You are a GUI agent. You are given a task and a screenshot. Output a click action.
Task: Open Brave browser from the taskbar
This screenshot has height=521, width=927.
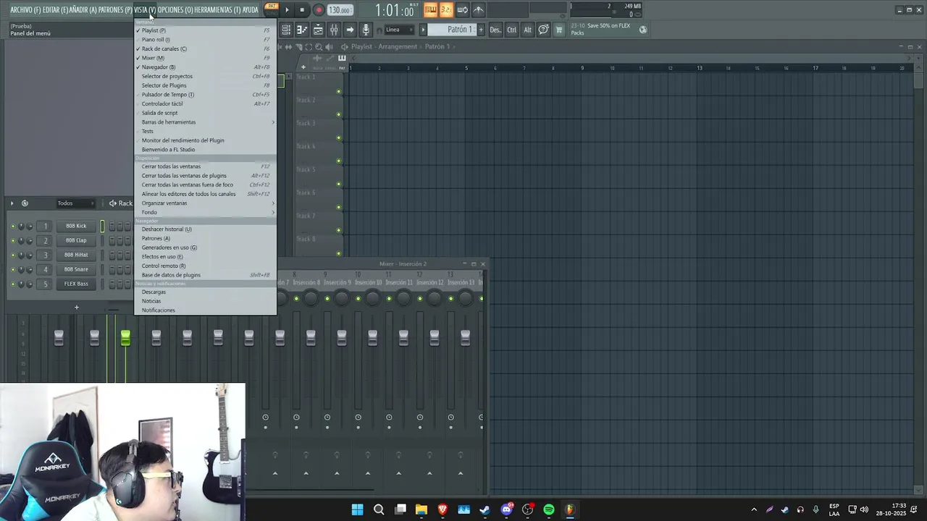click(x=442, y=509)
